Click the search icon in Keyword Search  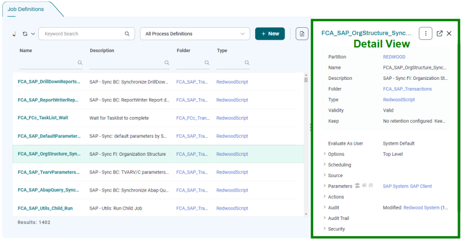[x=127, y=34]
